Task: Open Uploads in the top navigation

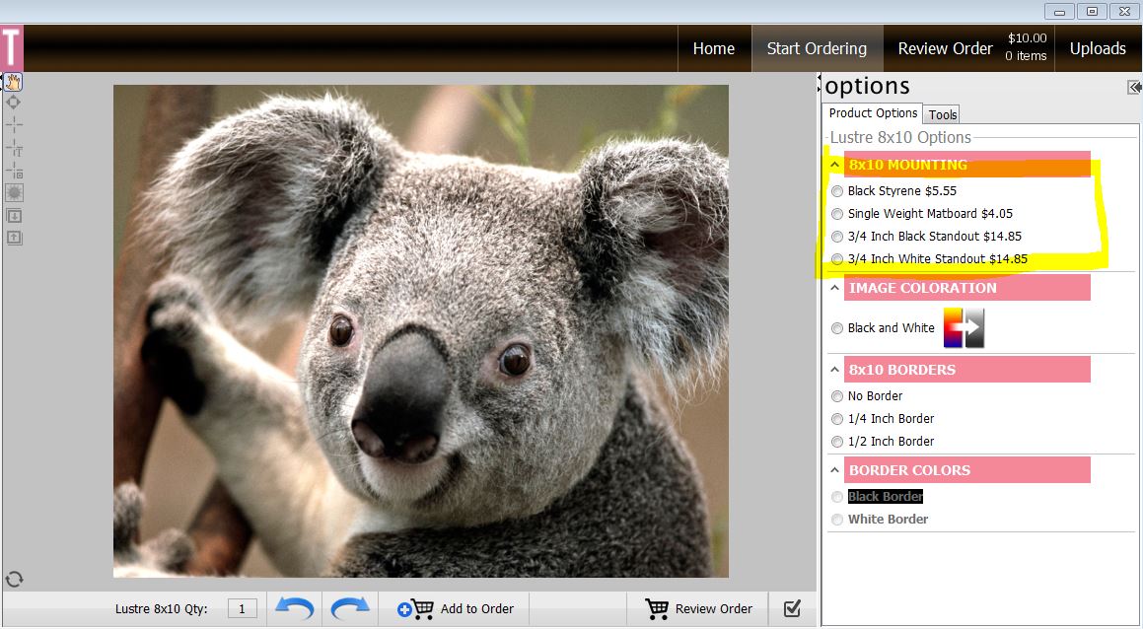Action: 1098,48
